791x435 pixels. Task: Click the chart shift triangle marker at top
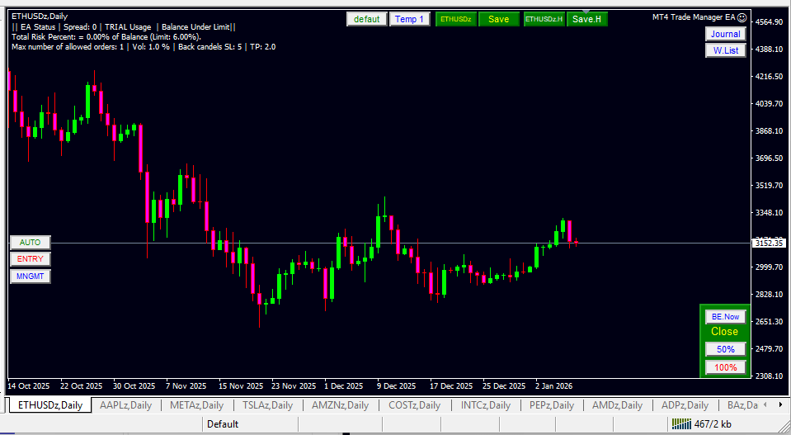586,11
